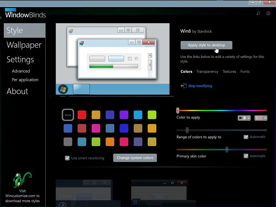Click Apply style to desktop button
276x207 pixels.
pyautogui.click(x=206, y=45)
